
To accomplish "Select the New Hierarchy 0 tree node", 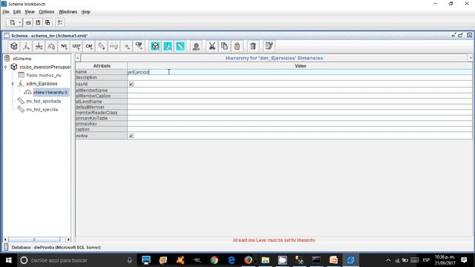I will pos(50,92).
